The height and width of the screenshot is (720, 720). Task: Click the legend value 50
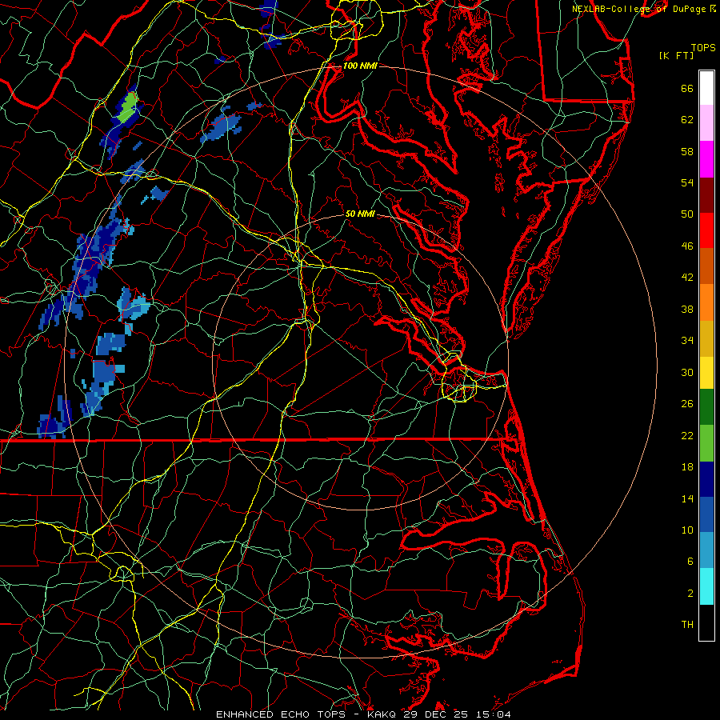coord(687,214)
